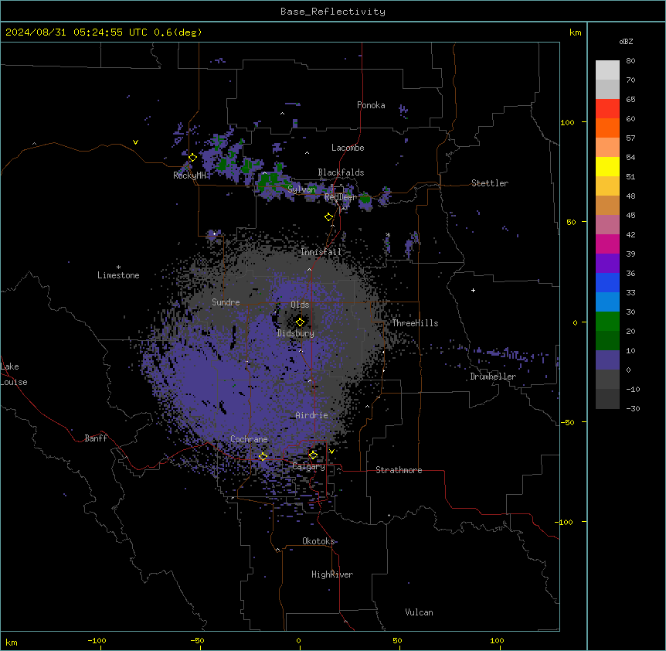Click the Banff label

tap(96, 438)
